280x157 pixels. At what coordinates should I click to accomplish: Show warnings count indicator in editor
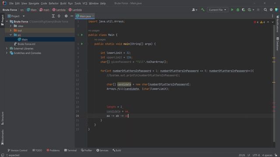tap(262, 22)
